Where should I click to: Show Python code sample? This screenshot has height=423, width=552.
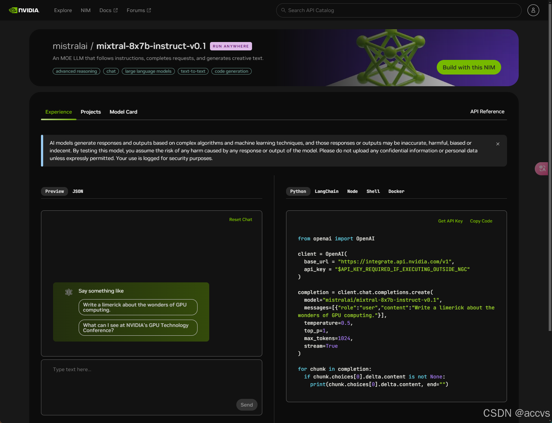[298, 191]
